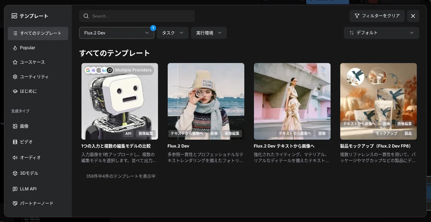Open the ユーティリティ category
Viewport: 431px width, 222px height.
coord(38,77)
